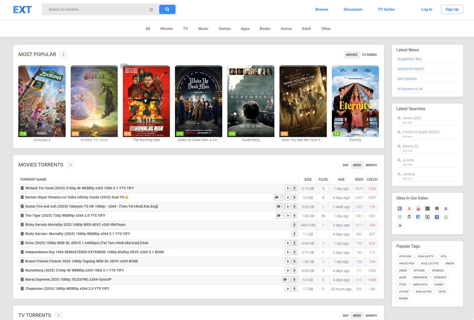Click the Sign Up button
The height and width of the screenshot is (320, 474).
452,9
